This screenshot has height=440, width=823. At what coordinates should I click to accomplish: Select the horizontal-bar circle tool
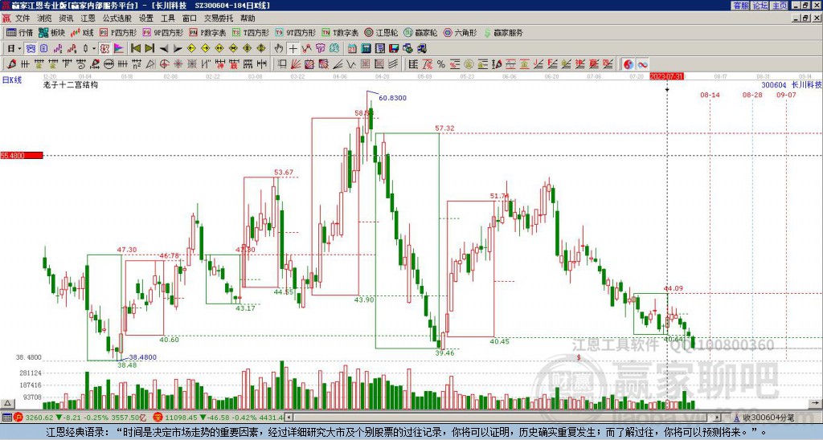tap(109, 64)
